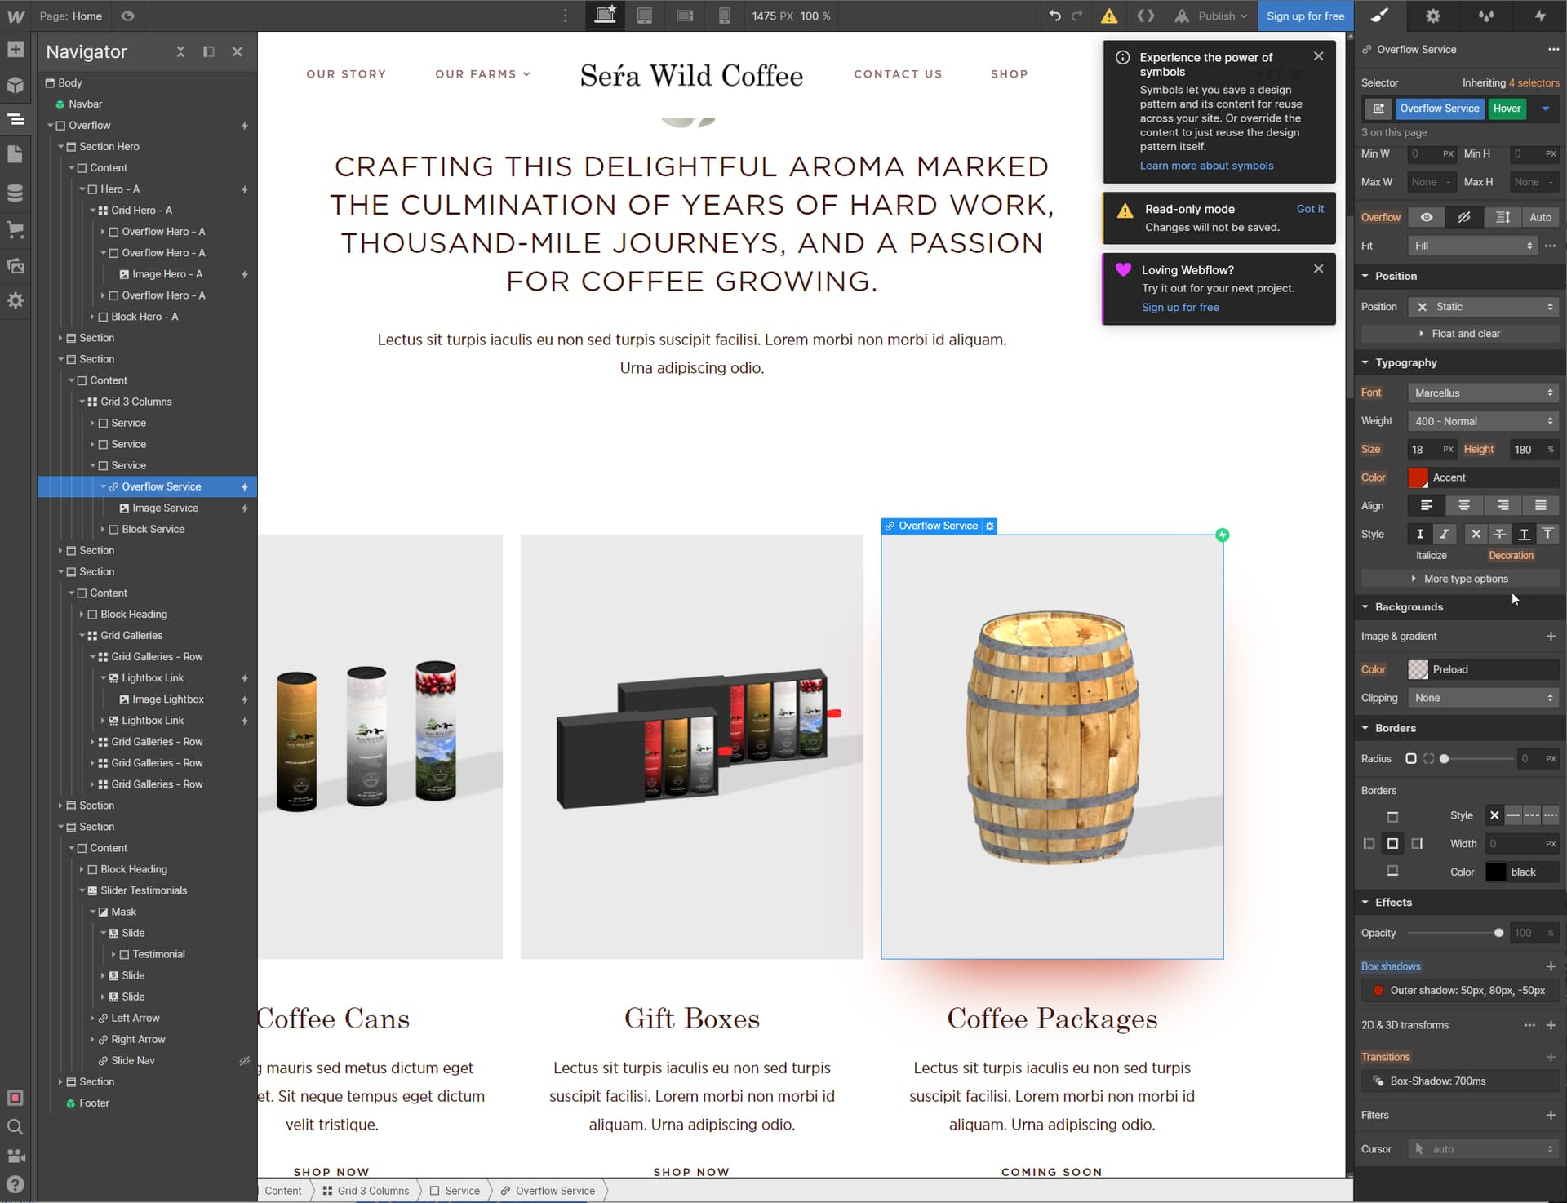
Task: Set overflow to visible eye icon
Action: (x=1426, y=217)
